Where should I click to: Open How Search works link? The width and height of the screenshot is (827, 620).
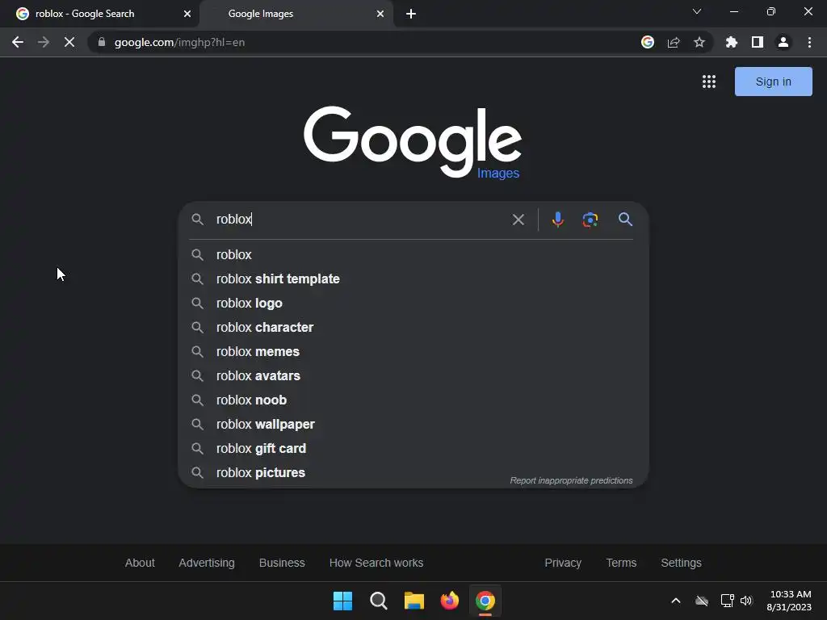tap(376, 563)
